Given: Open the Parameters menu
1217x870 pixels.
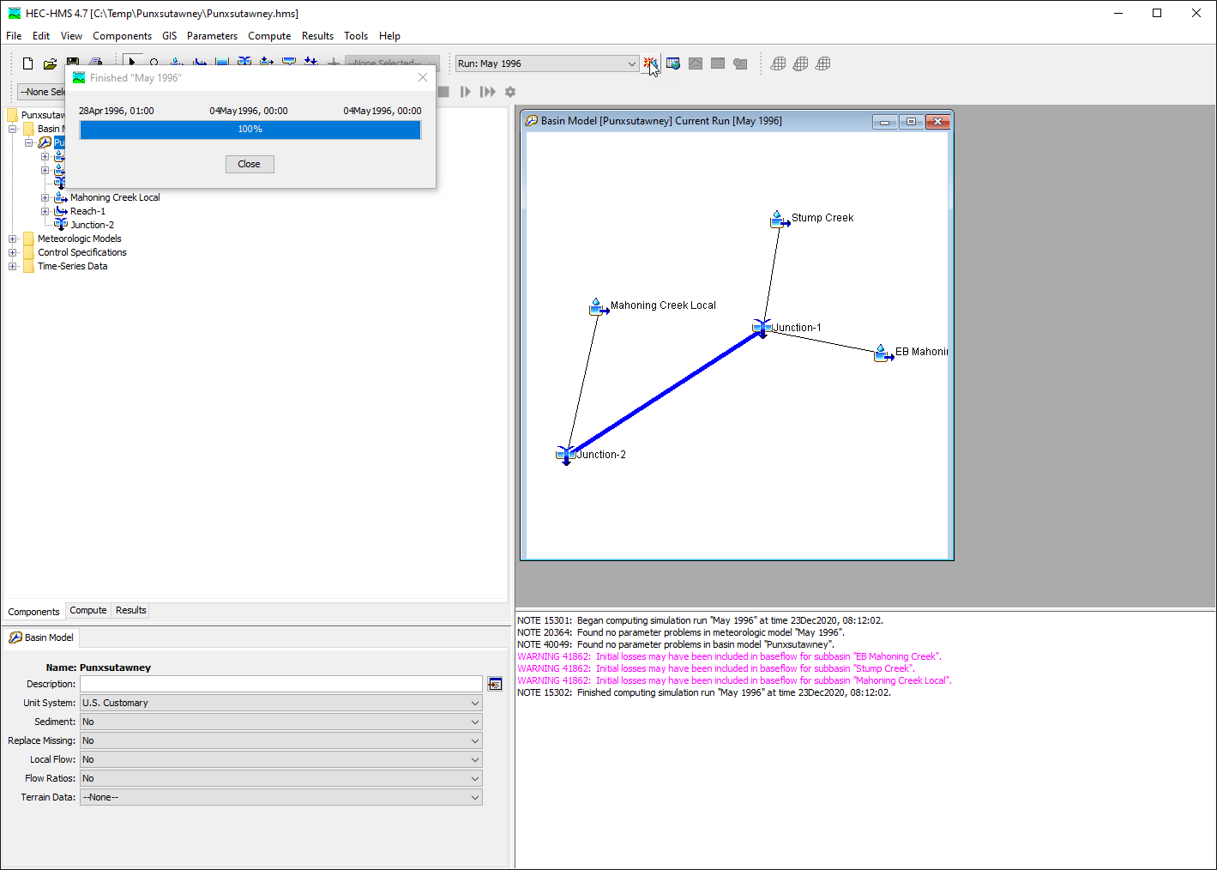Looking at the screenshot, I should coord(212,36).
